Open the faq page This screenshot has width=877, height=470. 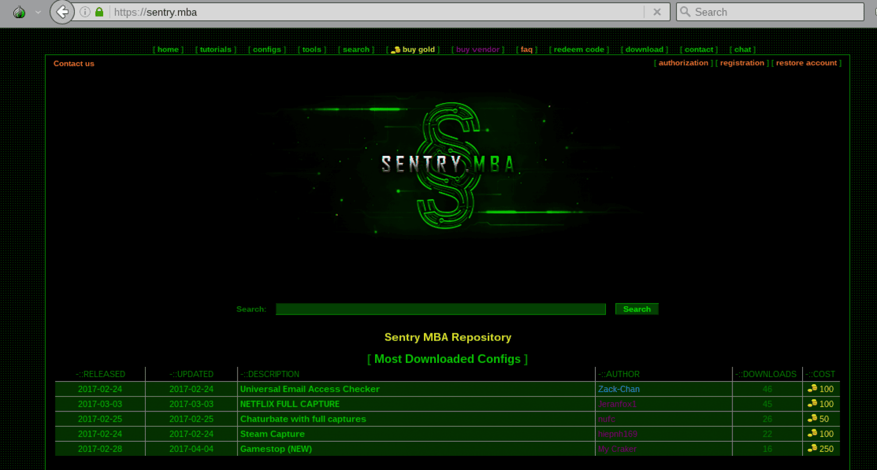[x=526, y=50]
